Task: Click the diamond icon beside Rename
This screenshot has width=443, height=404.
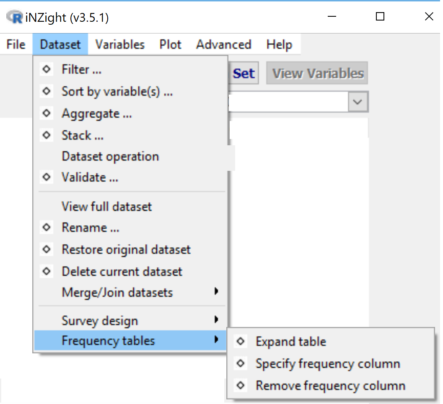Action: (x=46, y=227)
